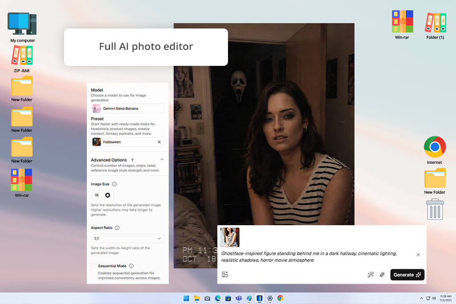
Task: Remove the Halloween preset with the X
Action: point(159,142)
